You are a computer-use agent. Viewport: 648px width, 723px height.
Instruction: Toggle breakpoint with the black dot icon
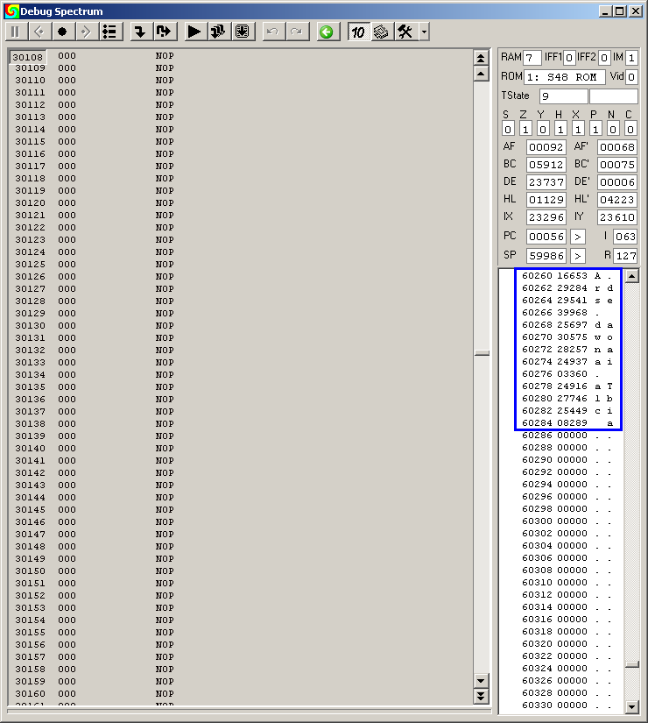(x=63, y=32)
